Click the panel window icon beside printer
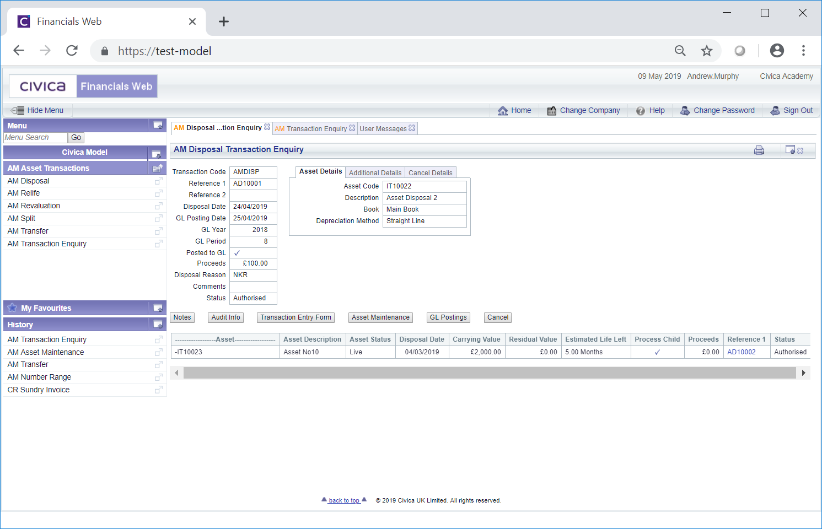Image resolution: width=822 pixels, height=529 pixels. (x=791, y=149)
